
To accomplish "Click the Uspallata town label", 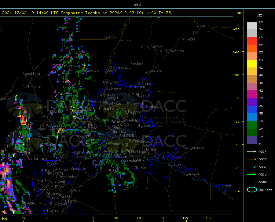I will [x=31, y=74].
